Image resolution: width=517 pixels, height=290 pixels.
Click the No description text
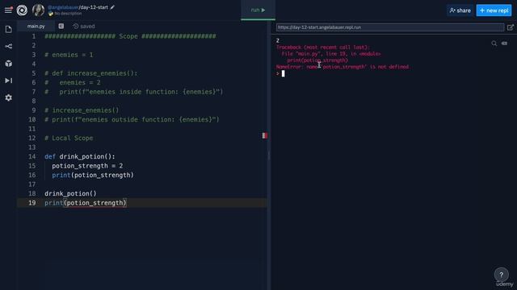(68, 14)
